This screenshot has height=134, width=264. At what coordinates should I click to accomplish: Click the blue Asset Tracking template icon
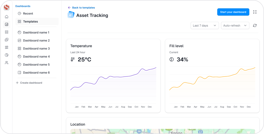[x=71, y=15]
